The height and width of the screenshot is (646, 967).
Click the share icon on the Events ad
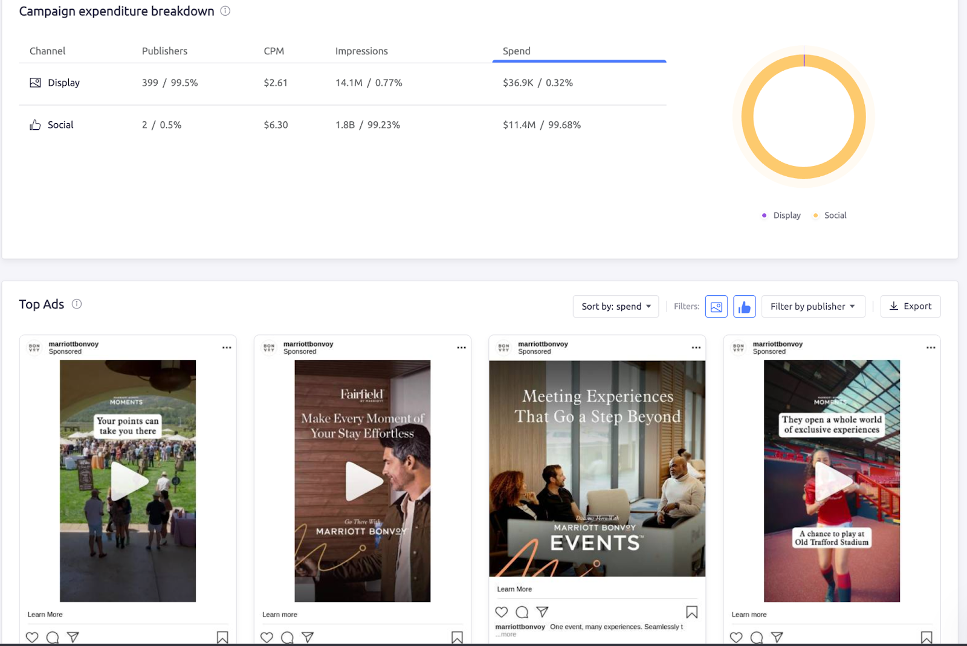coord(543,612)
